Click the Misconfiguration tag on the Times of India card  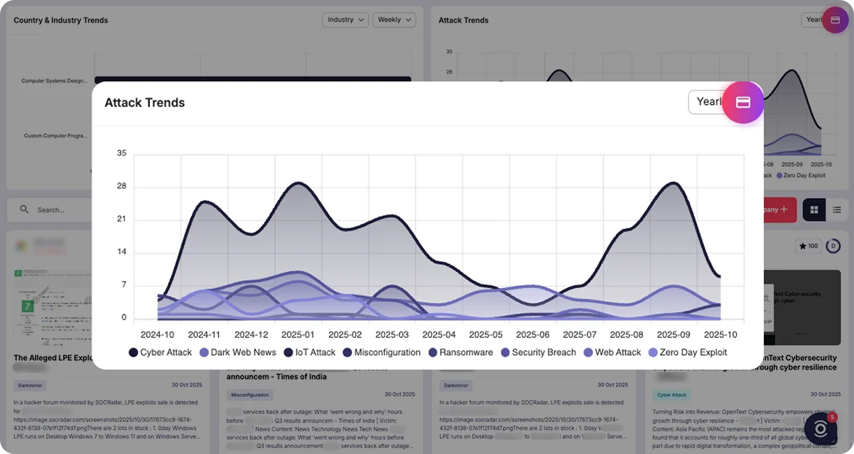[250, 394]
